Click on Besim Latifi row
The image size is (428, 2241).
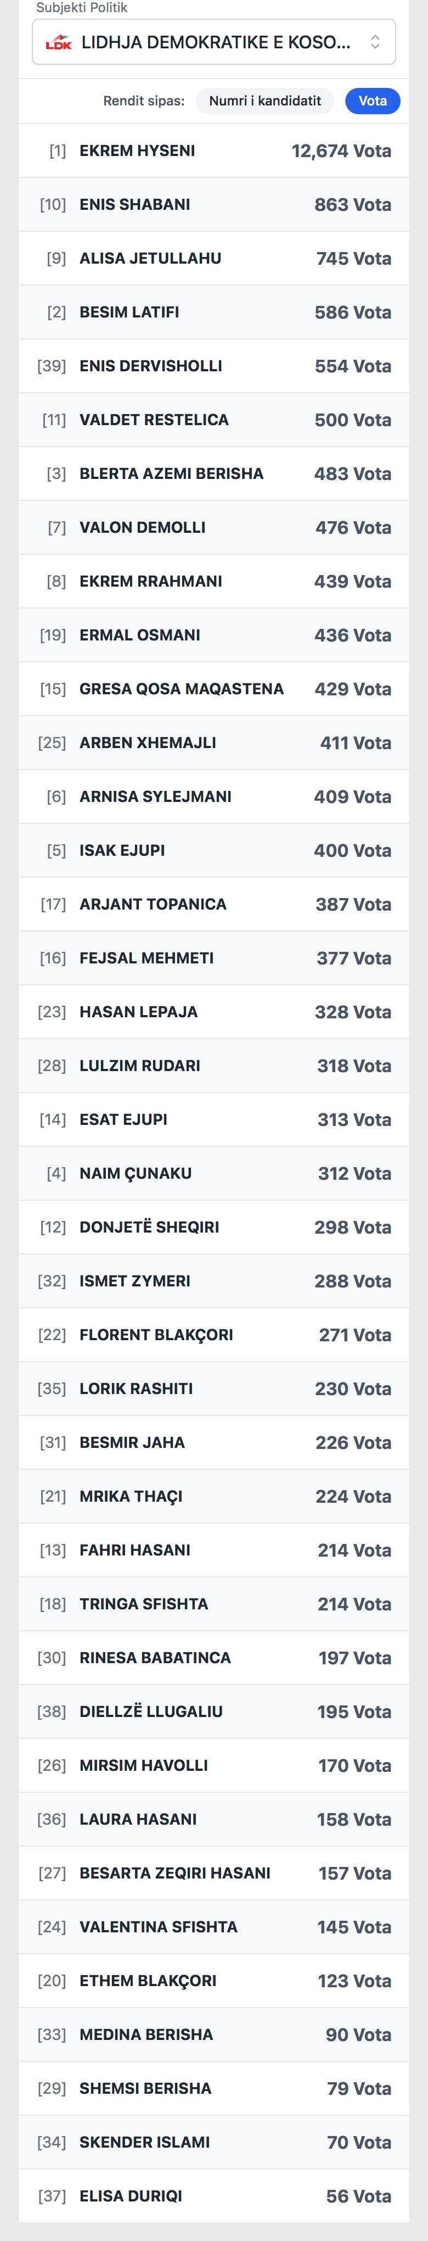pos(214,313)
